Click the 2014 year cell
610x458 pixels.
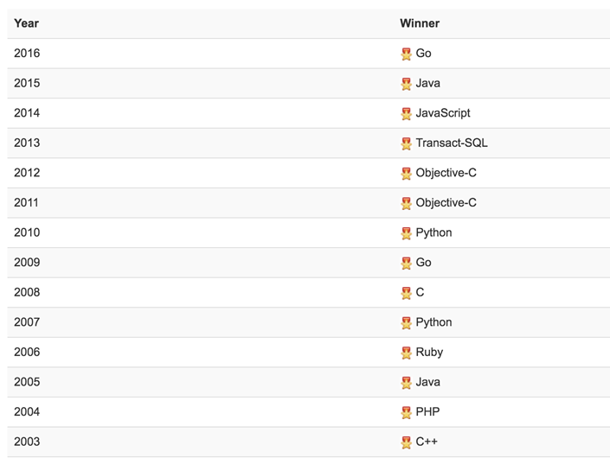click(x=27, y=113)
